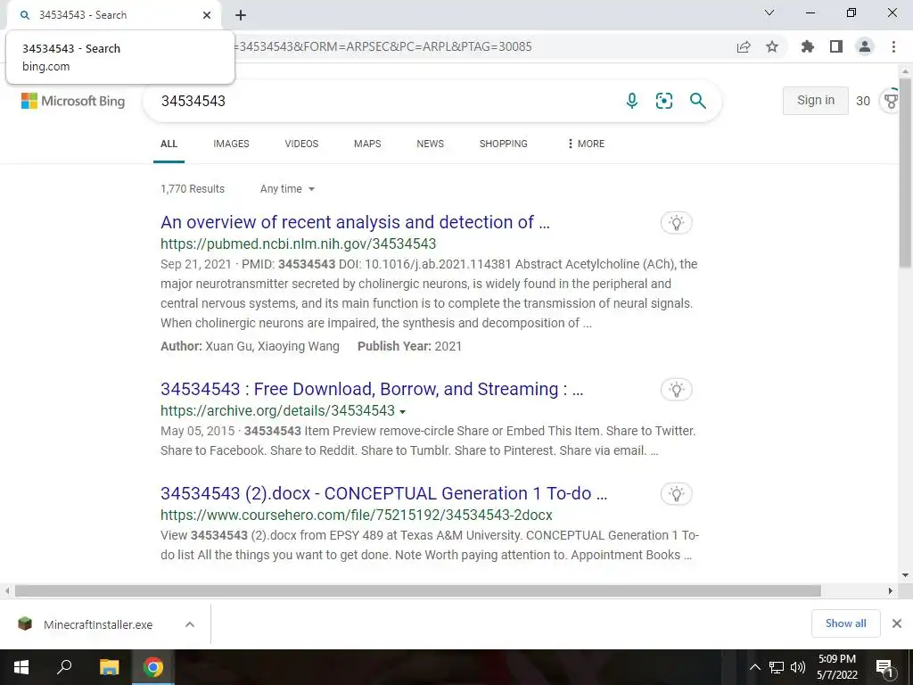Click Show all downloads button

click(x=845, y=623)
